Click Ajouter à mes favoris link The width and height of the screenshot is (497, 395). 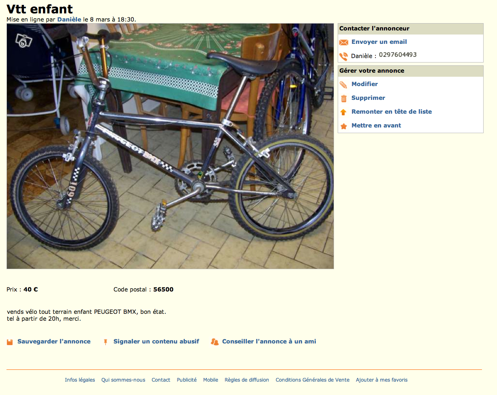point(382,380)
